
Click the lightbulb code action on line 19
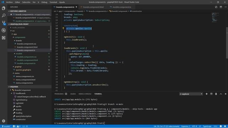(x=63, y=28)
